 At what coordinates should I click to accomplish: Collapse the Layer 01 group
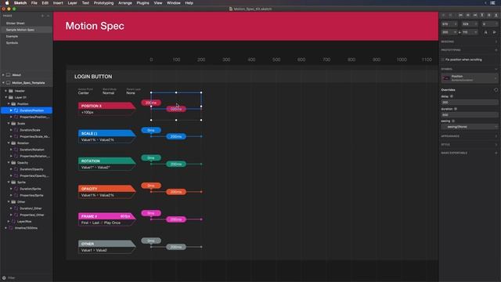[5, 97]
